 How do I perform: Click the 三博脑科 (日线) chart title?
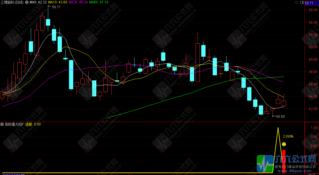(13, 2)
